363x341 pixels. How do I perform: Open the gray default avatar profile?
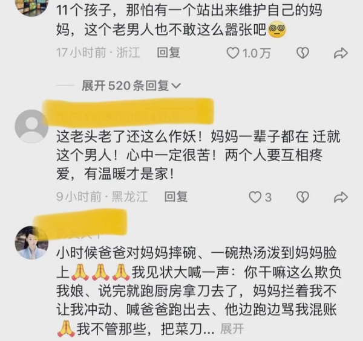pyautogui.click(x=31, y=127)
